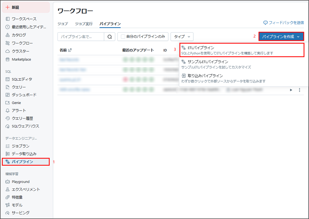Click the search magnifier icon button
The height and width of the screenshot is (219, 309).
110,37
